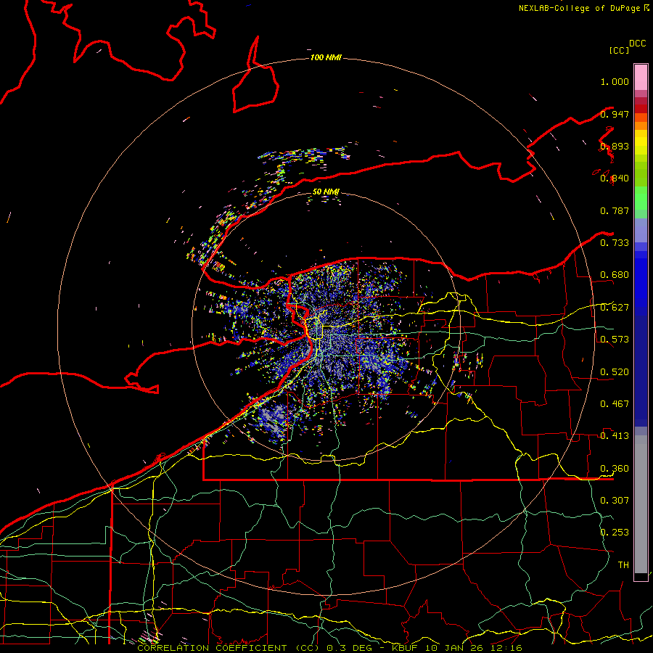Image resolution: width=653 pixels, height=653 pixels.
Task: Click the DCC product label above the scale
Action: click(637, 44)
